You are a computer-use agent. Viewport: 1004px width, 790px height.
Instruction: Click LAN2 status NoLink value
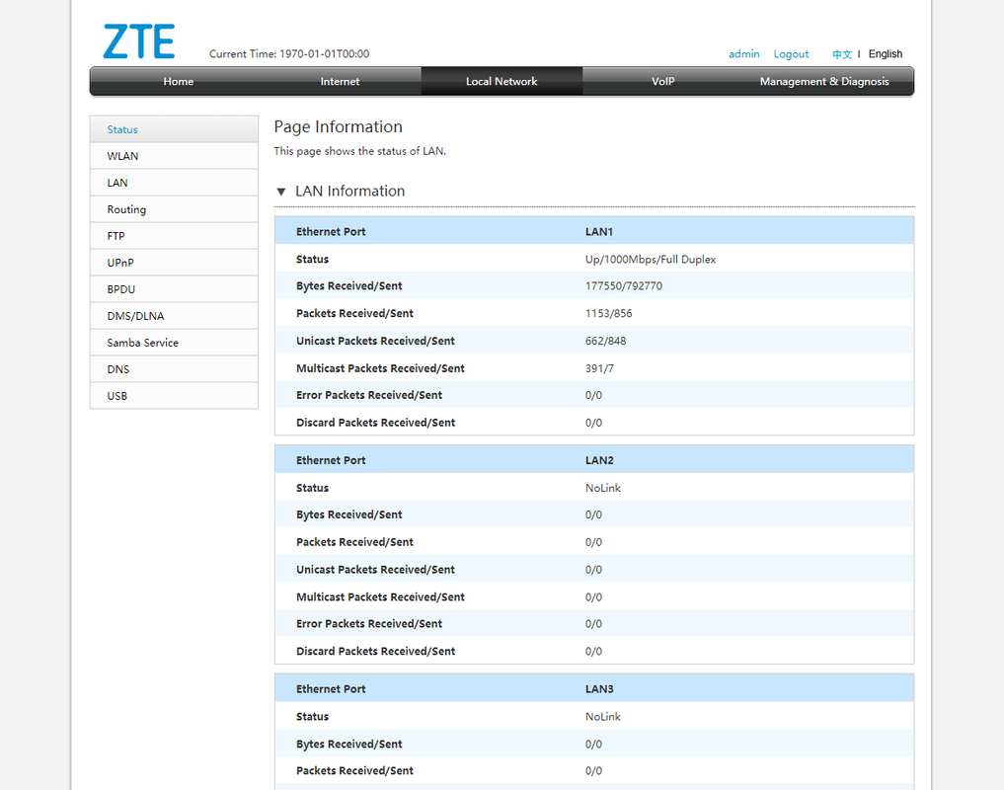click(602, 488)
